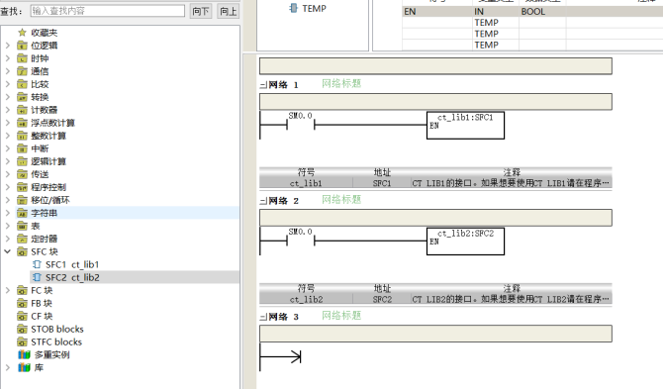Collapse 网络 1 section
Screen dimensions: 664x390
click(263, 85)
